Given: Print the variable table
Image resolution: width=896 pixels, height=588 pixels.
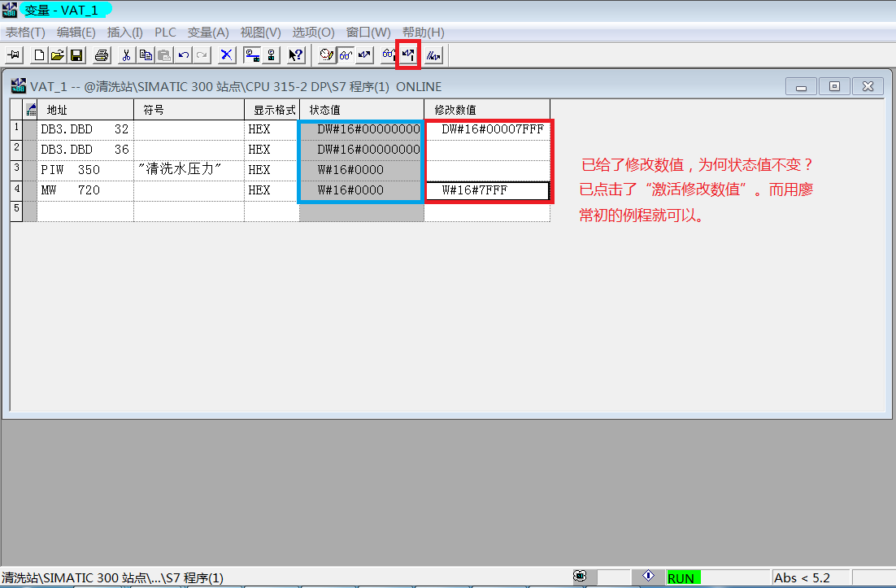Looking at the screenshot, I should click(x=102, y=55).
